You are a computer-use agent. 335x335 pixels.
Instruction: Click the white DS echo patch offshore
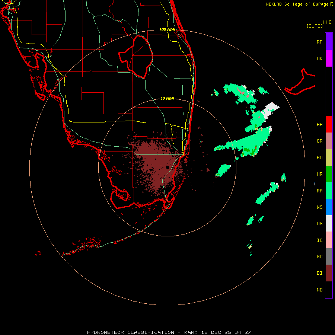coord(271,110)
